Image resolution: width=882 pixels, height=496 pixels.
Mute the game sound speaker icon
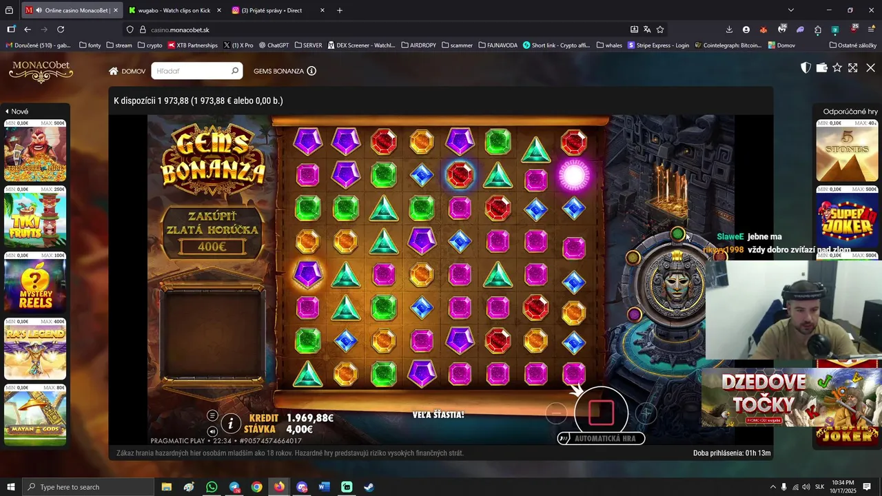[212, 431]
